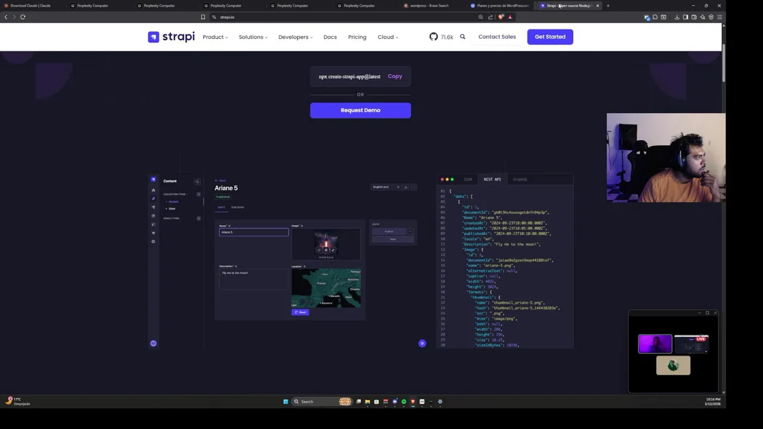Click the LIVE stream thumbnail in mini window

coord(691,344)
